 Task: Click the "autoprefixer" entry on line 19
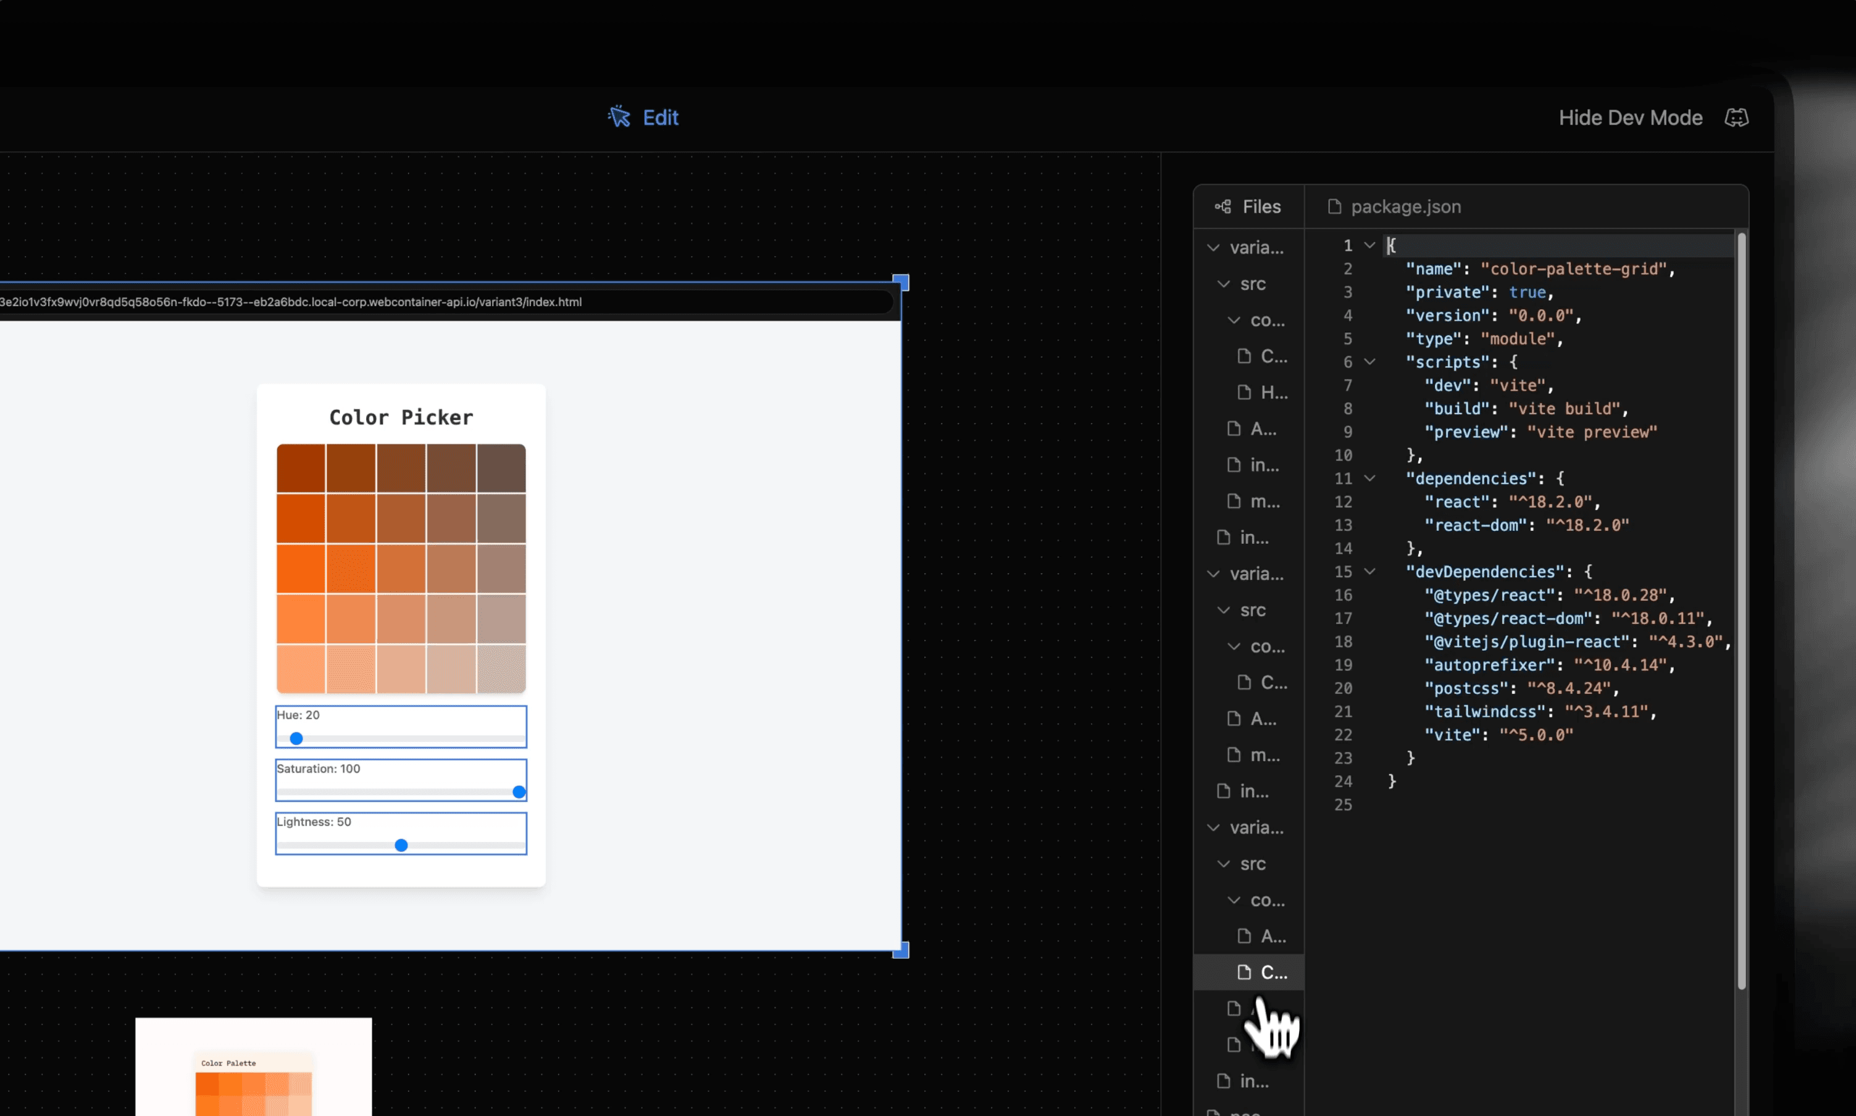click(1549, 665)
